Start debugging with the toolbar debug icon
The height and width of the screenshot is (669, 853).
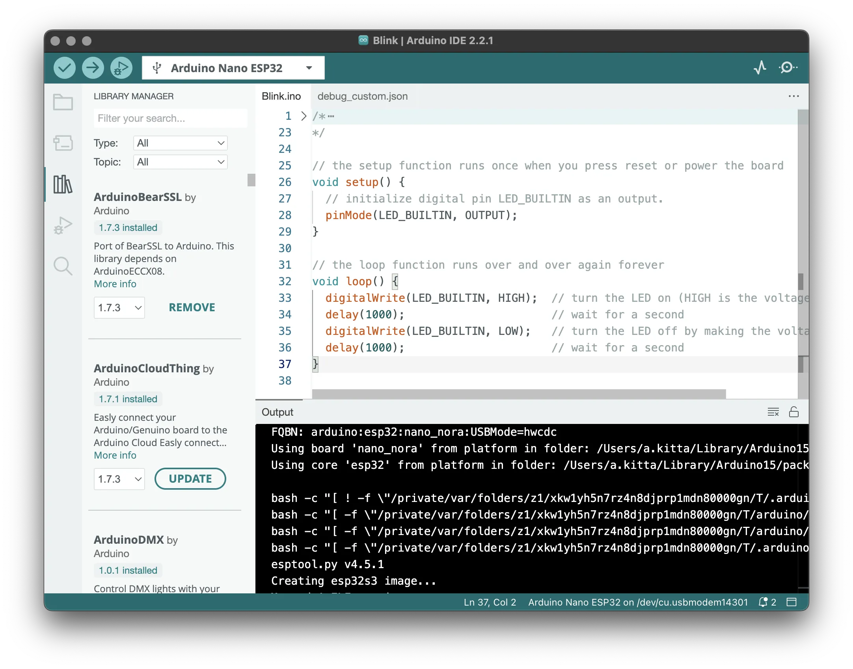(x=121, y=68)
